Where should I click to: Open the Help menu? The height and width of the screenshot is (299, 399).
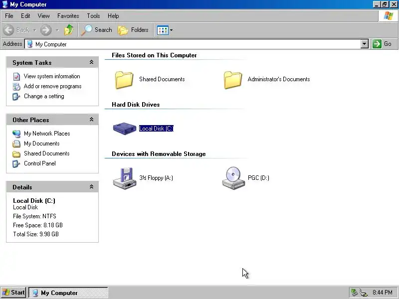113,16
